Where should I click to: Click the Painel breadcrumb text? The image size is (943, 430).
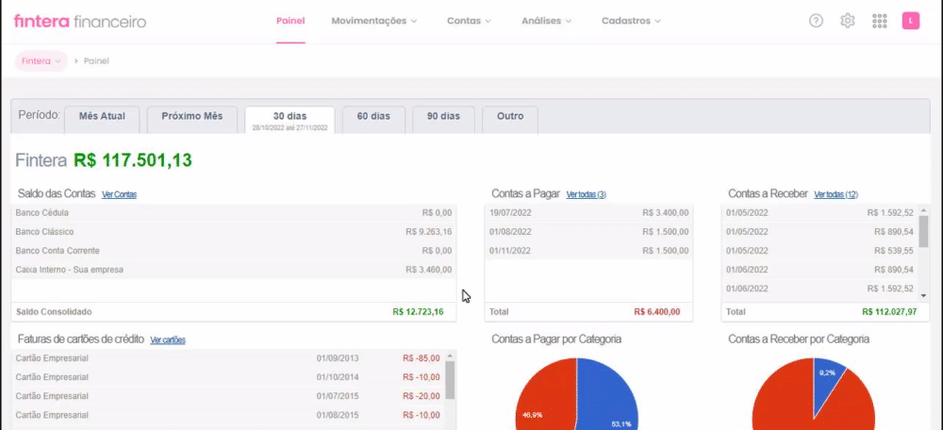point(96,60)
